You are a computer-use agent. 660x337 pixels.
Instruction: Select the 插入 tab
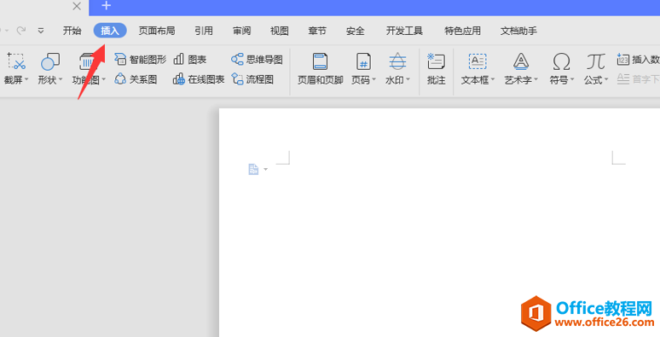110,31
